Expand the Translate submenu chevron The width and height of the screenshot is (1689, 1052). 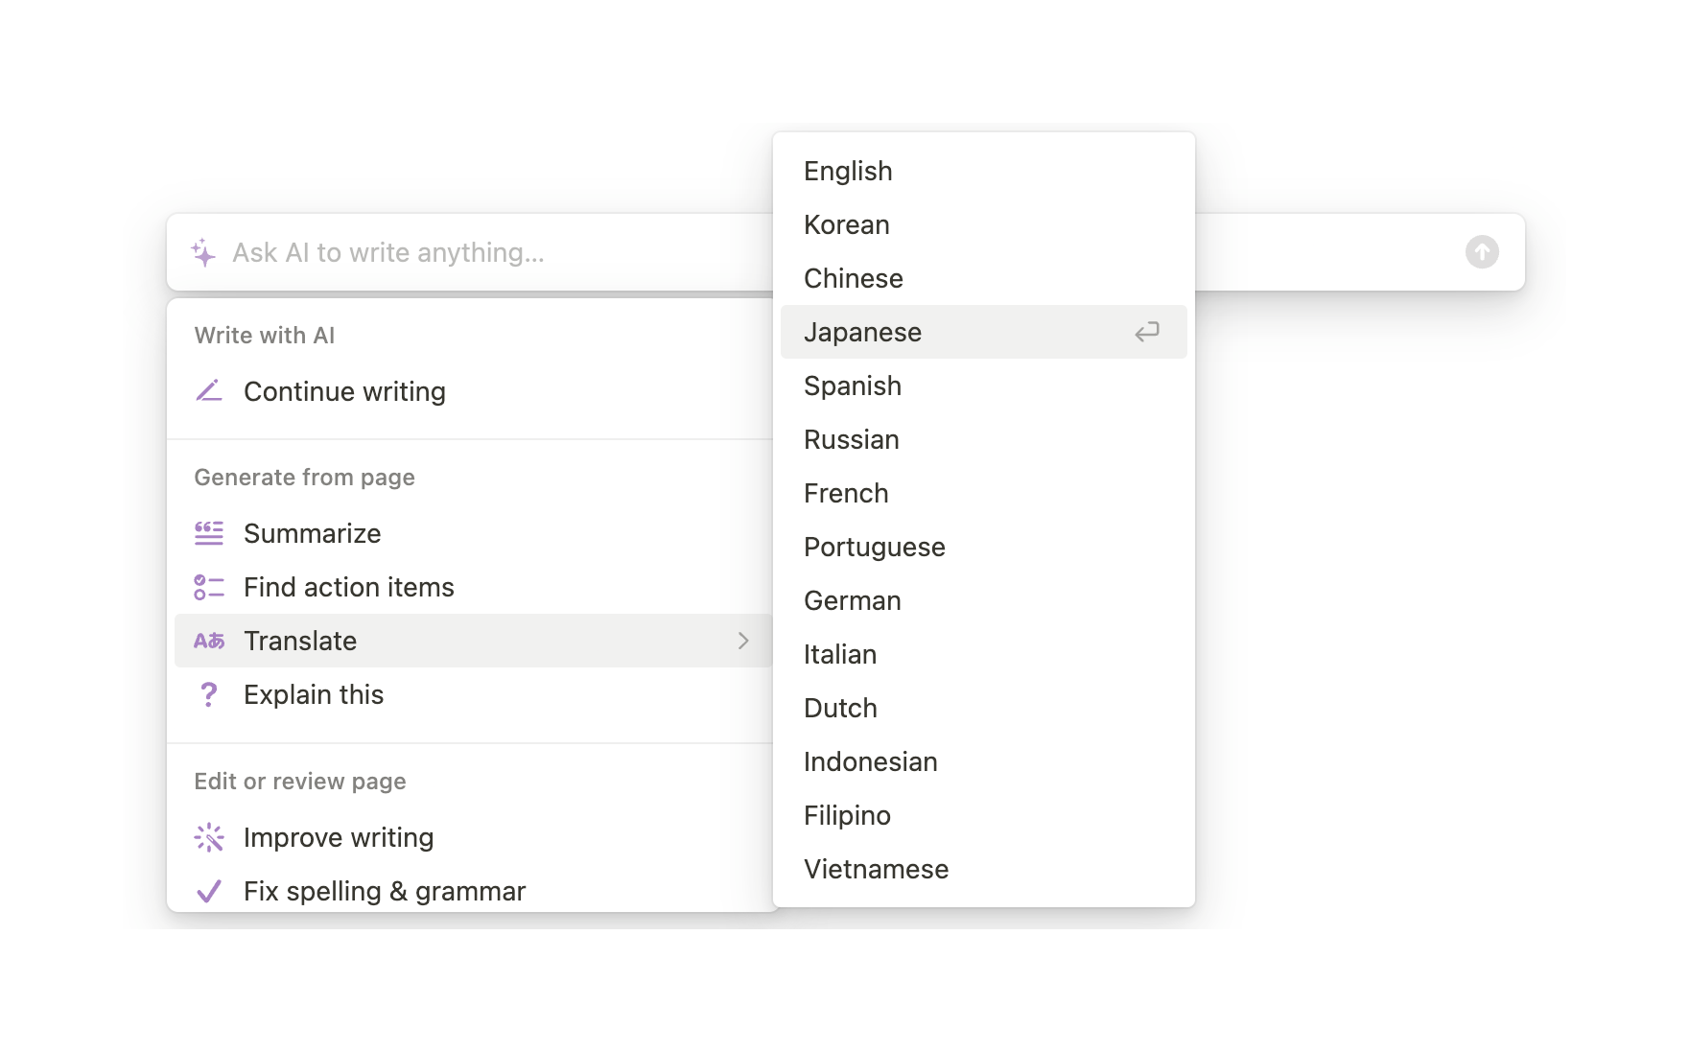coord(743,641)
